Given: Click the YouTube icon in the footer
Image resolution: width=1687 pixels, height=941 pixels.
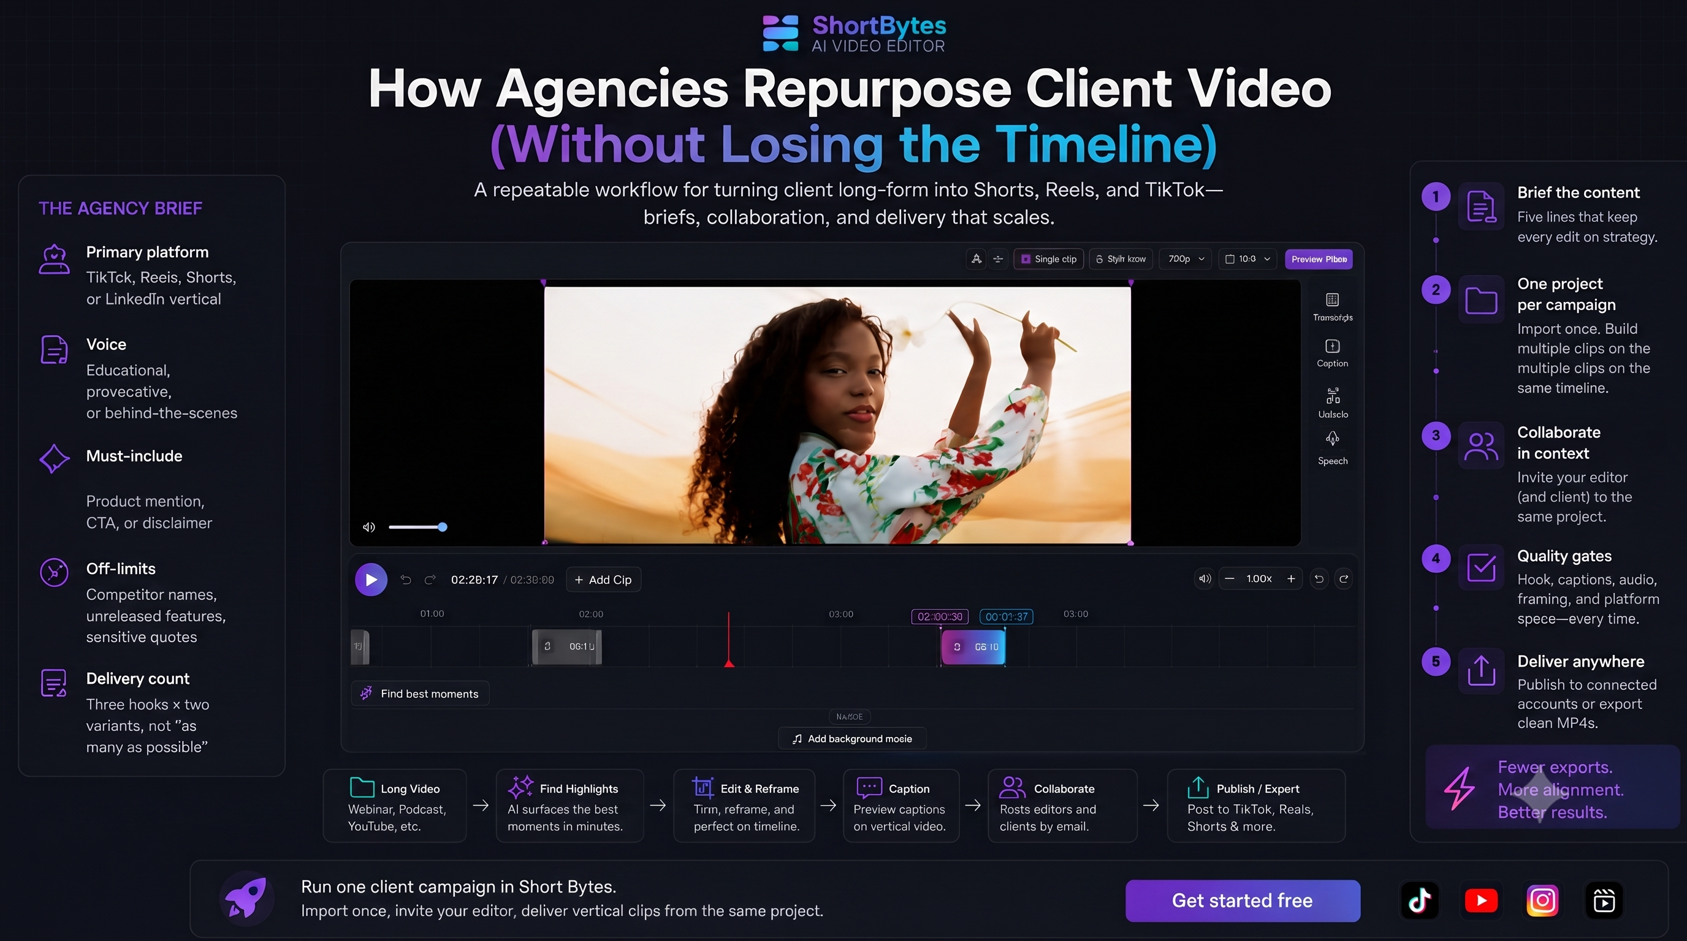Looking at the screenshot, I should [x=1480, y=901].
